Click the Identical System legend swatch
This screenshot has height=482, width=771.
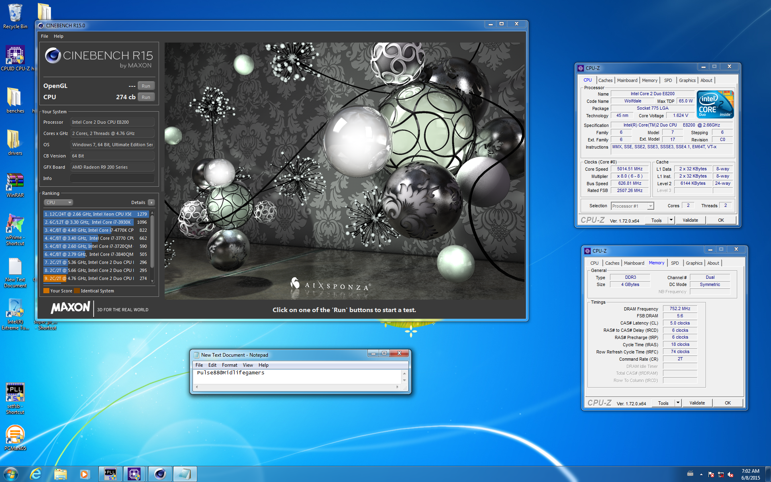(x=77, y=291)
